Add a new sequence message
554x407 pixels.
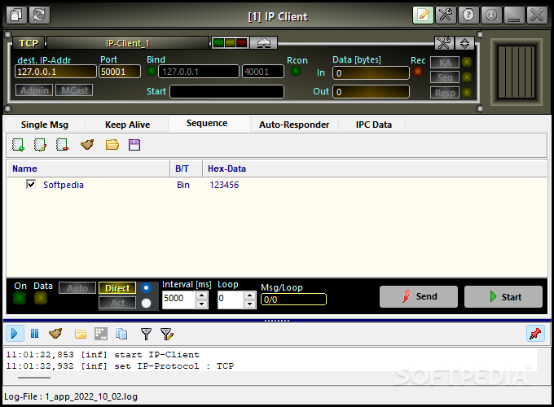pyautogui.click(x=18, y=145)
